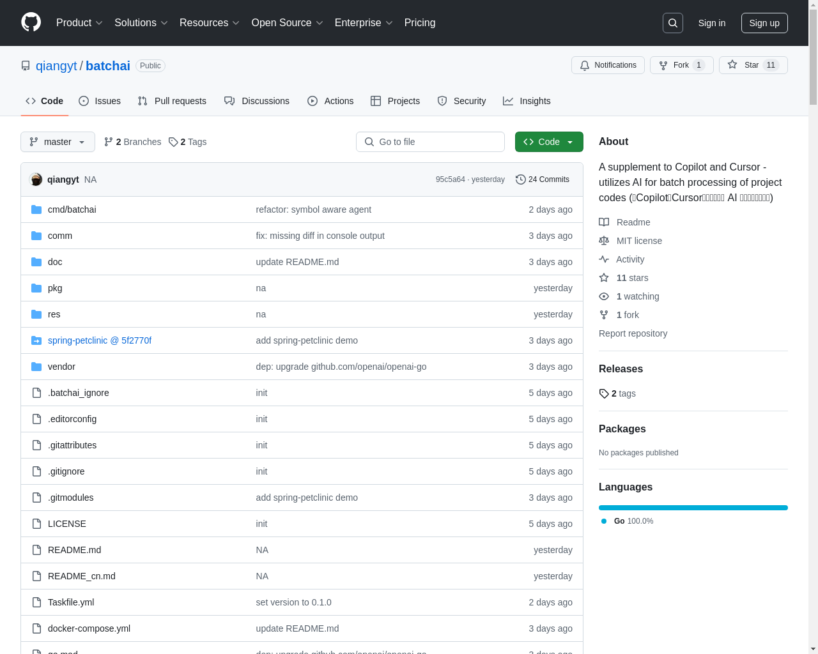Switch to the Pull requests tab
Viewport: 818px width, 654px height.
coord(172,101)
